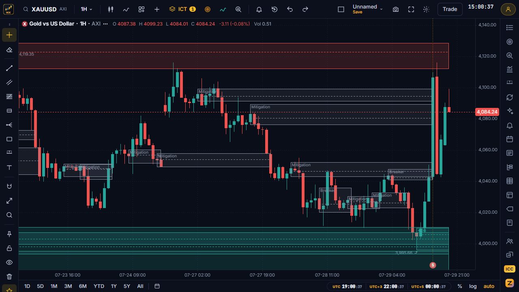The image size is (519, 292).
Task: Open the Fibonacci retracement tool
Action: click(x=9, y=97)
